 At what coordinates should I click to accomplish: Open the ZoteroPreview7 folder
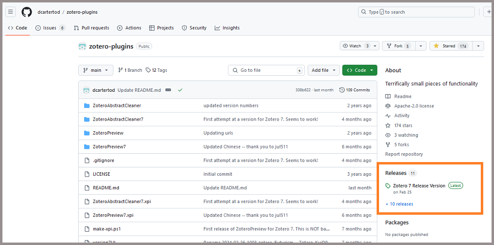(x=110, y=146)
